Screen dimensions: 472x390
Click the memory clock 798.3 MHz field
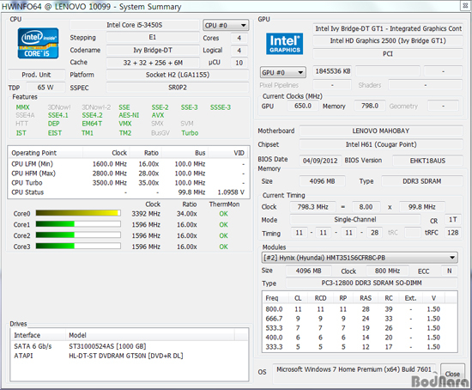coord(312,207)
